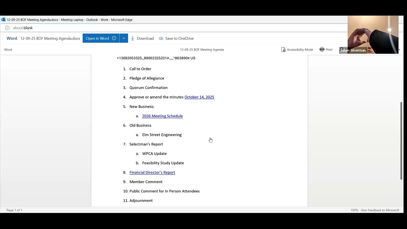
Task: Click the Print label
Action: click(329, 50)
